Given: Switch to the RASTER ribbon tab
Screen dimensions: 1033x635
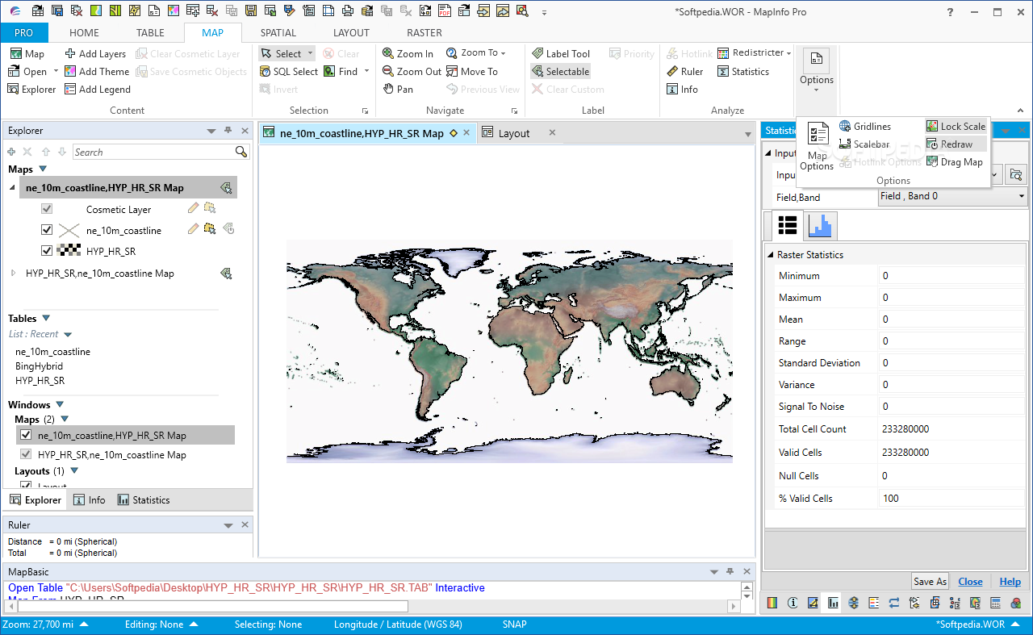Looking at the screenshot, I should click(424, 33).
